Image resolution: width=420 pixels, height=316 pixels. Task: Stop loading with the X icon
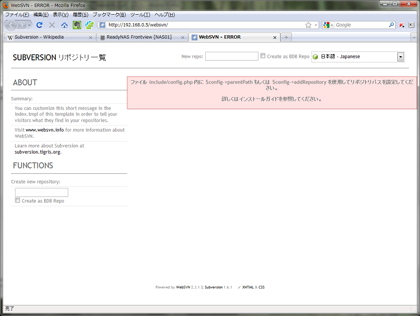[52, 25]
